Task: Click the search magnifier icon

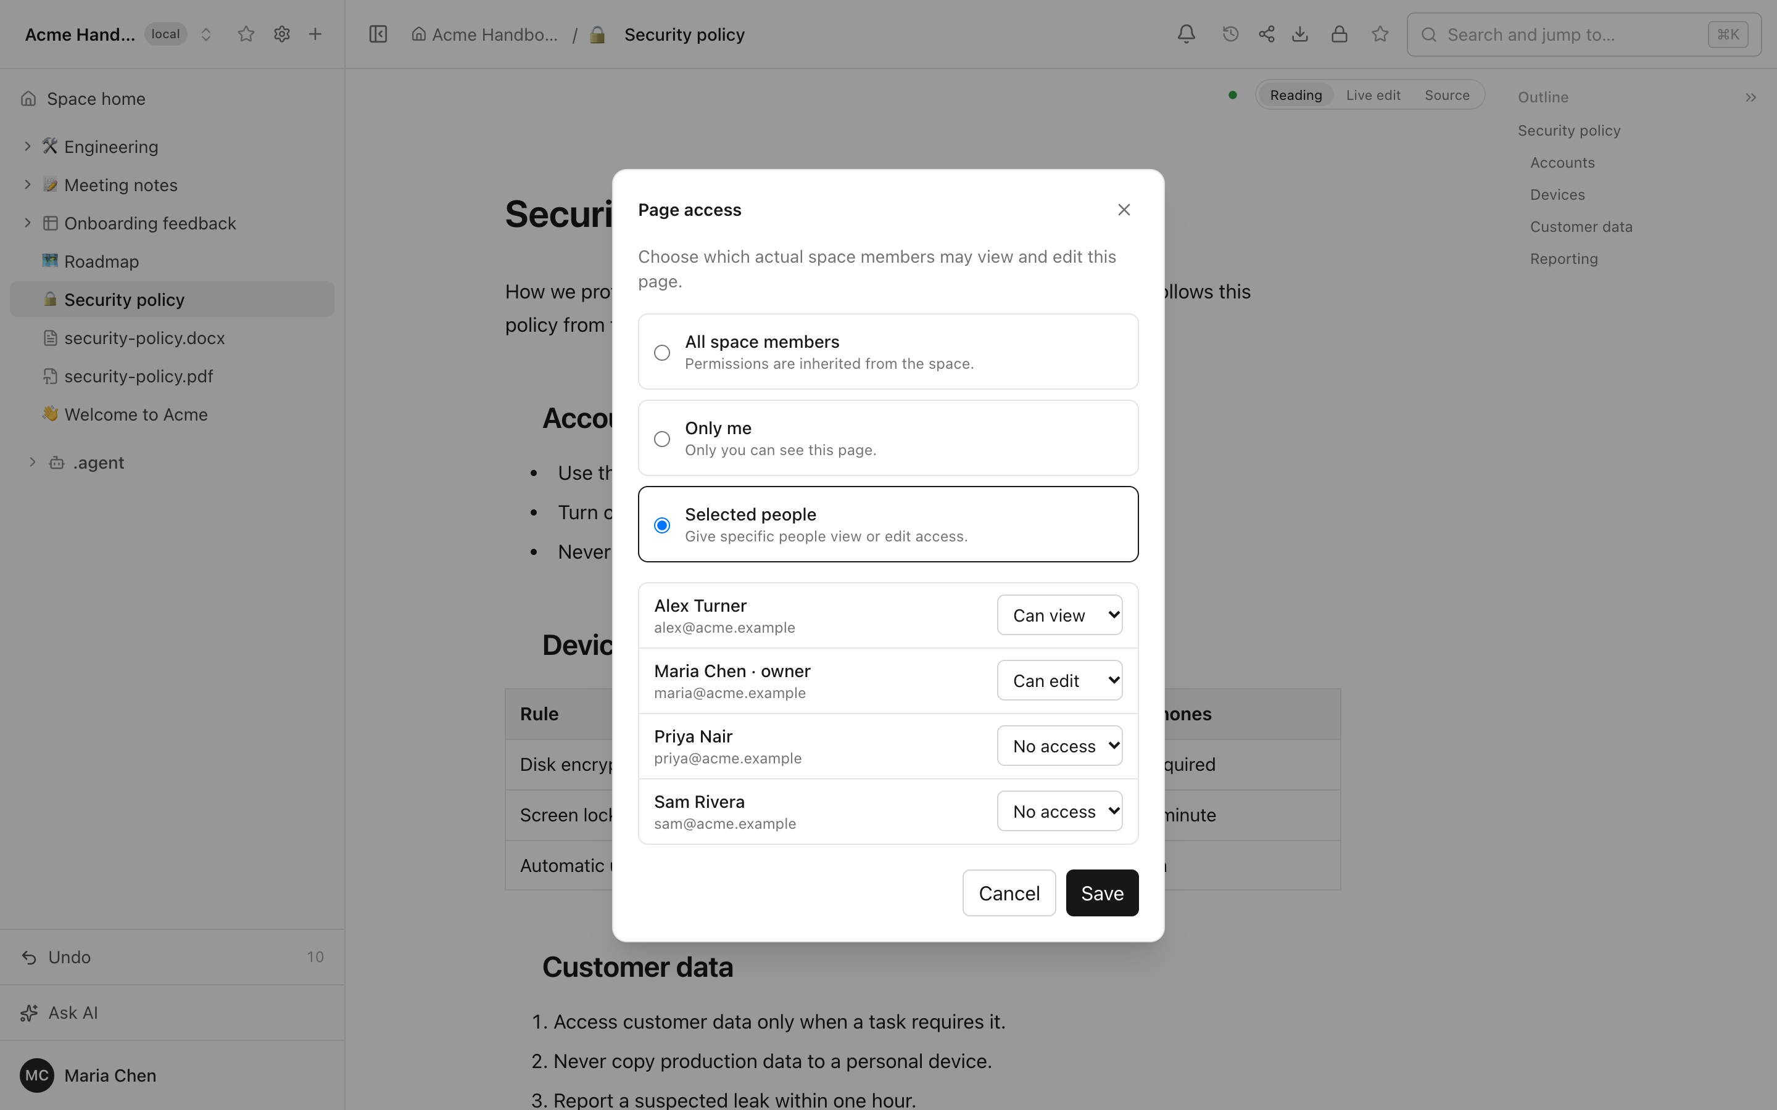Action: 1429,35
